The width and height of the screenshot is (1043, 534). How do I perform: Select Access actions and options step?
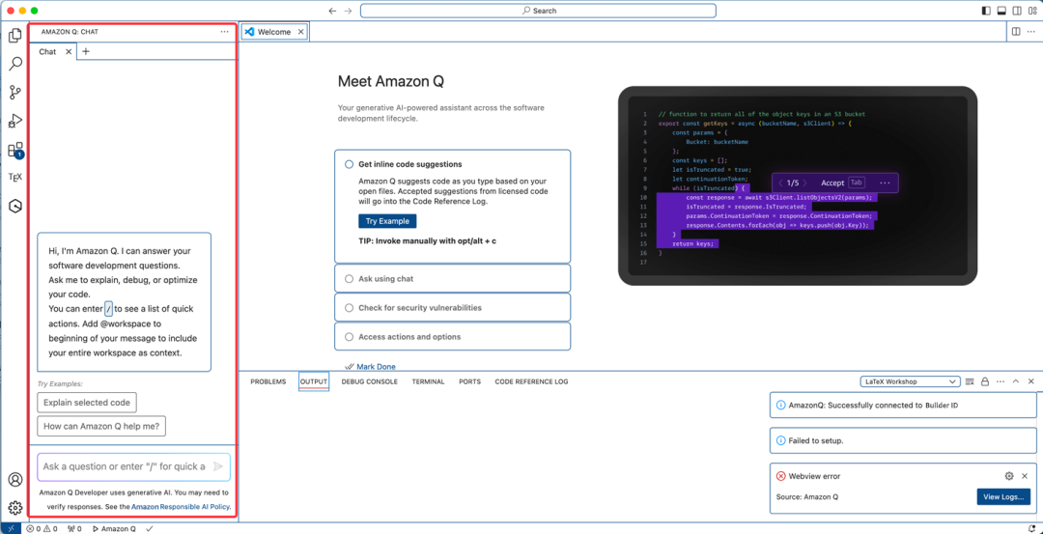(x=452, y=336)
